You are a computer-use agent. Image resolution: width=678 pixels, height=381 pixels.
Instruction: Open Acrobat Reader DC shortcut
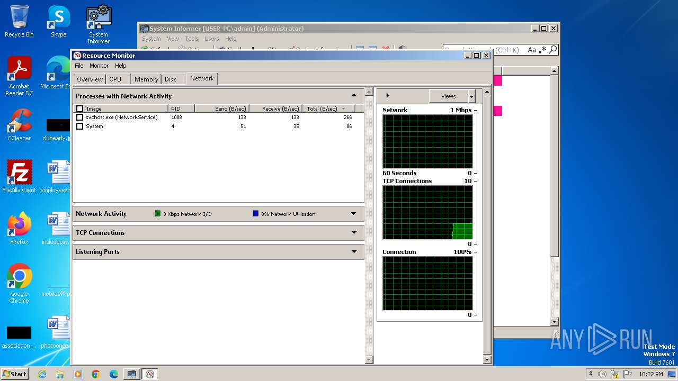(x=19, y=76)
